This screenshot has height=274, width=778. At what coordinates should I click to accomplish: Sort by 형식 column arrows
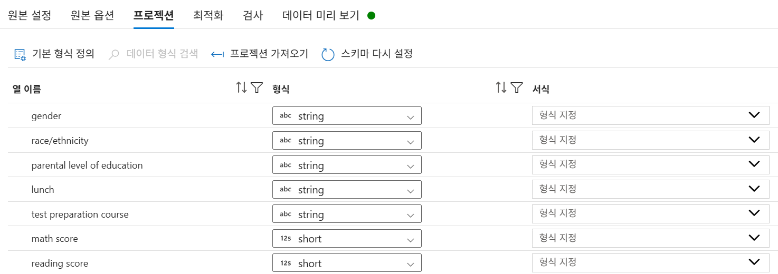tap(501, 88)
